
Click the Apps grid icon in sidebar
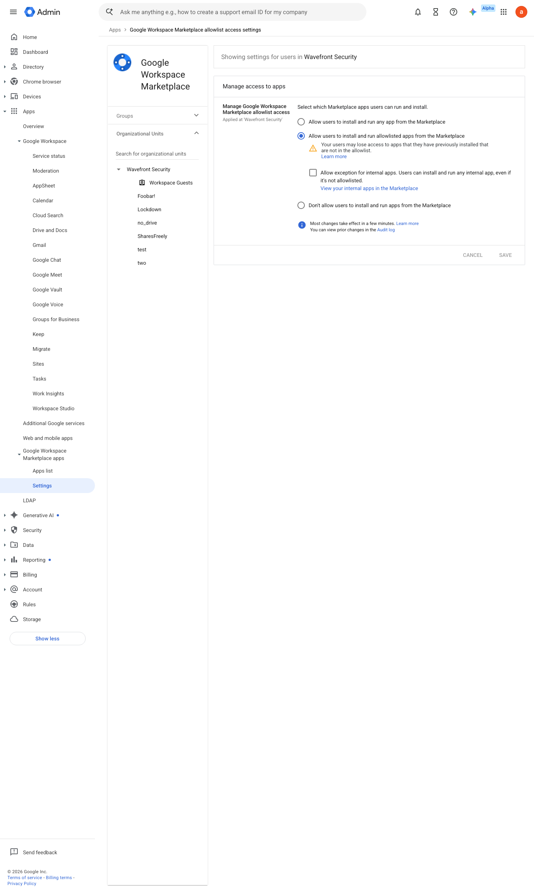point(14,111)
